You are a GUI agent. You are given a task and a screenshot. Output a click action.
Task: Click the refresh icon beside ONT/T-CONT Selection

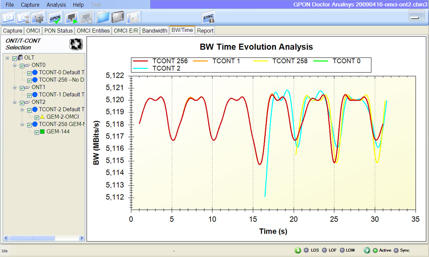(x=76, y=44)
